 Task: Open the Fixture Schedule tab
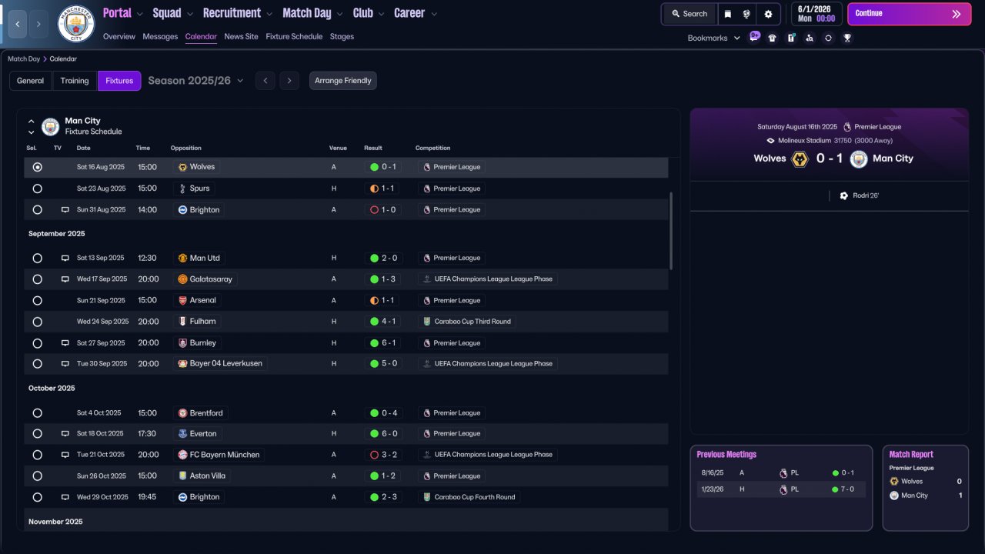pos(294,37)
